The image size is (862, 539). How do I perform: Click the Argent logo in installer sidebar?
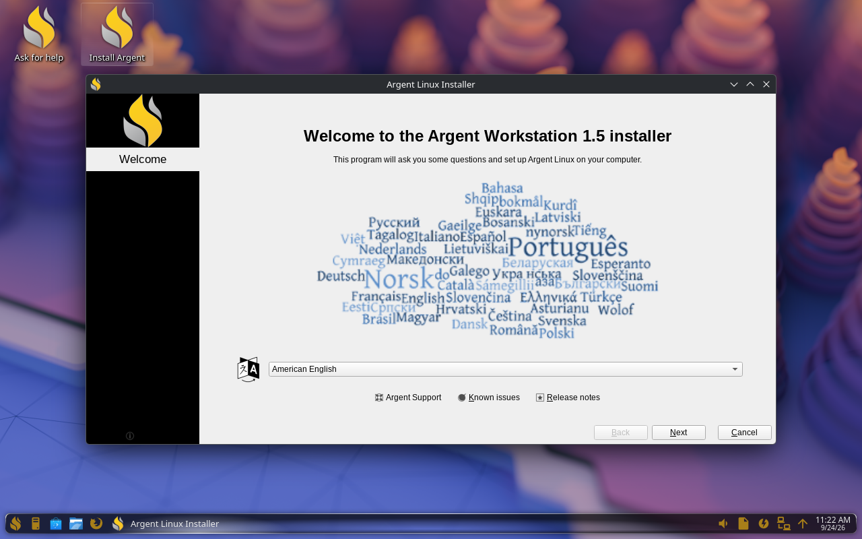[x=143, y=121]
